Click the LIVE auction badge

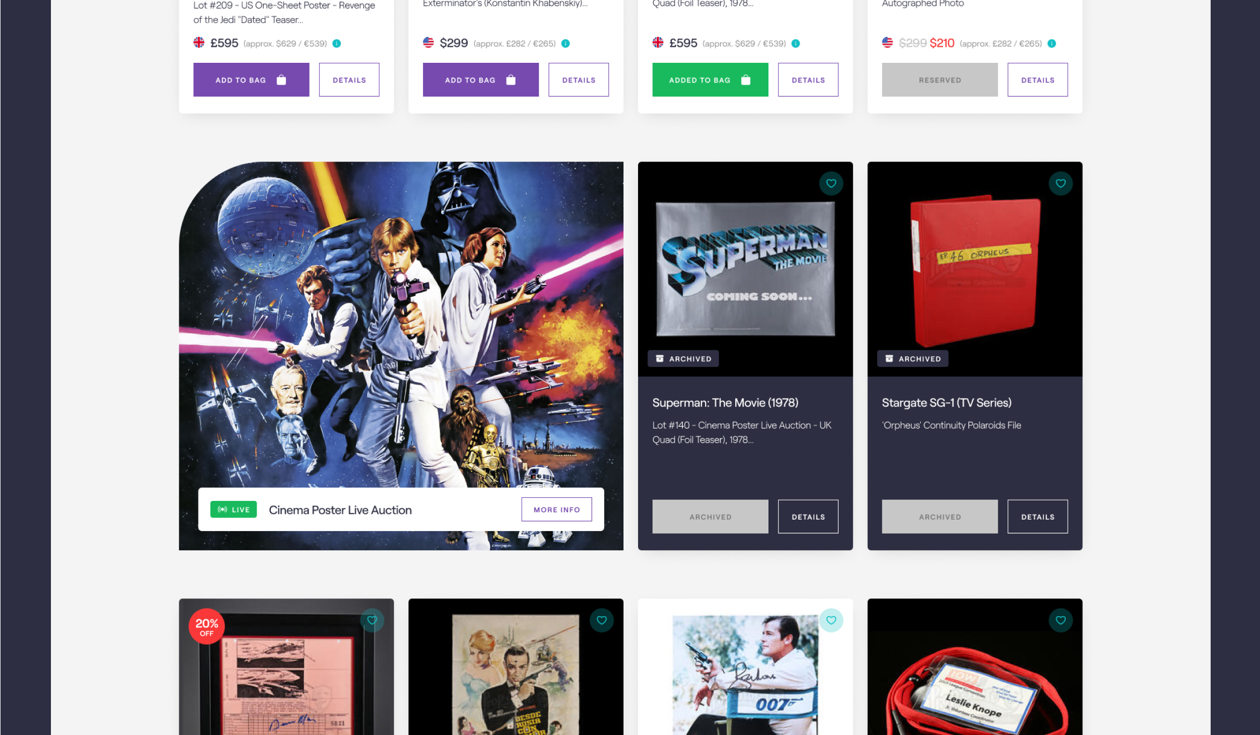pos(233,509)
